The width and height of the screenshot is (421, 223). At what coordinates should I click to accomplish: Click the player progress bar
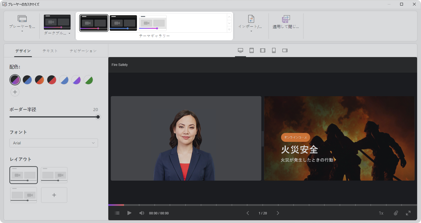(x=263, y=205)
